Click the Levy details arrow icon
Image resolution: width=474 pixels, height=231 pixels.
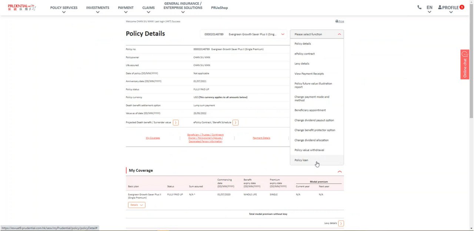[x=341, y=223]
